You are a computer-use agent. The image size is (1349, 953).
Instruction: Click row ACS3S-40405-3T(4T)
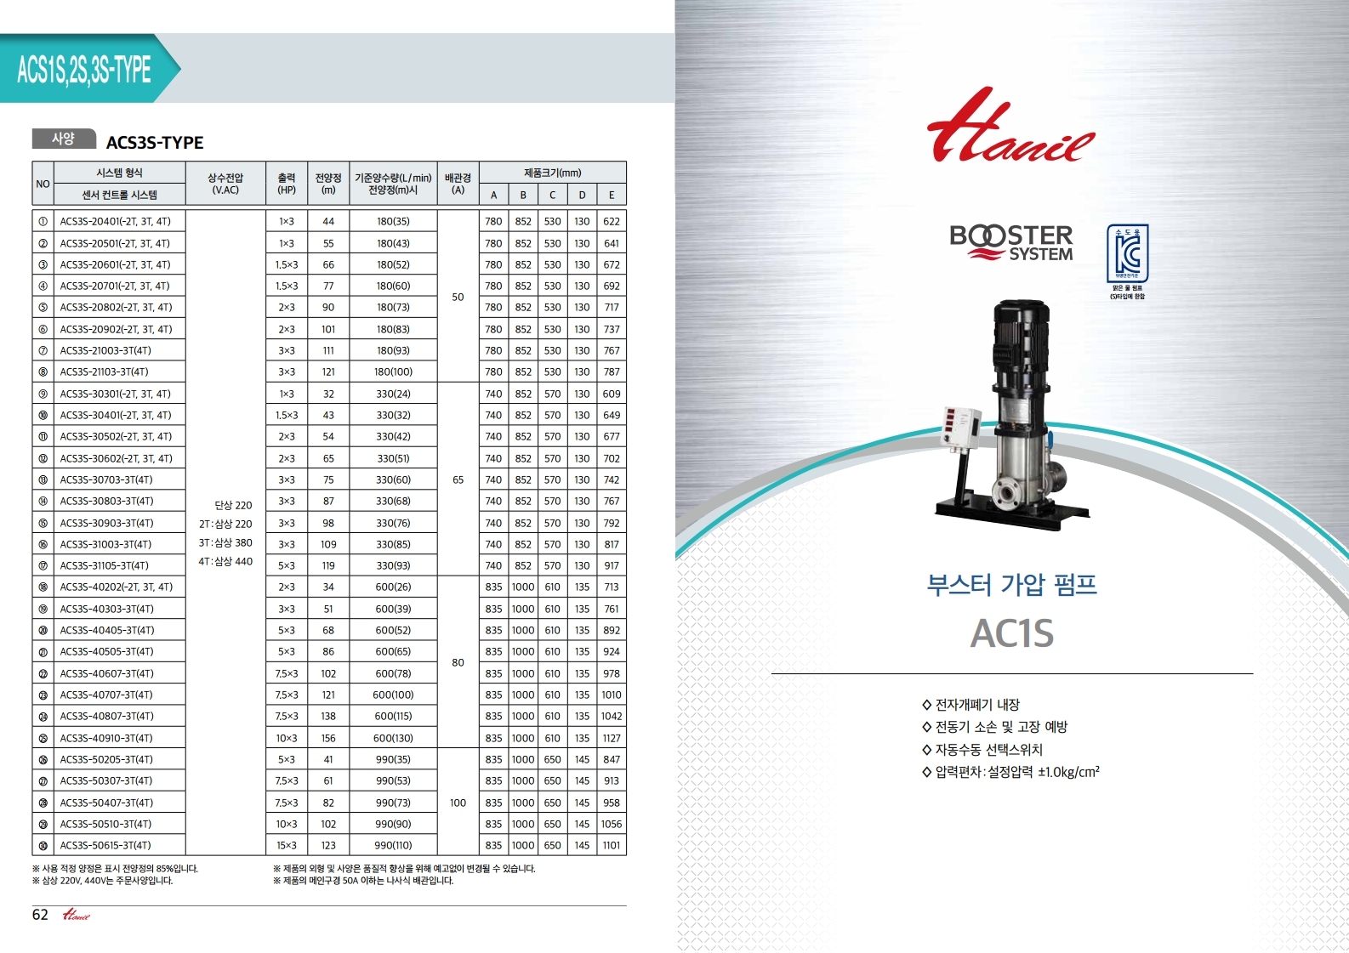(329, 630)
